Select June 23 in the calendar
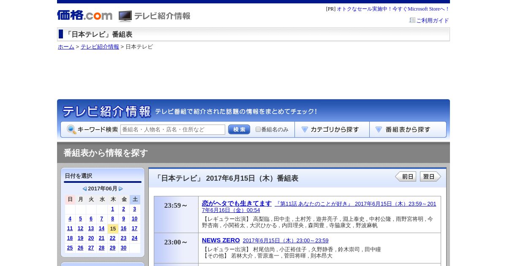The height and width of the screenshot is (266, 507). click(123, 238)
